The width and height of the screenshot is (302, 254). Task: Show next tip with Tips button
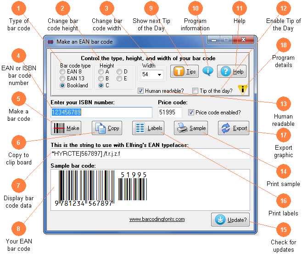(x=185, y=71)
